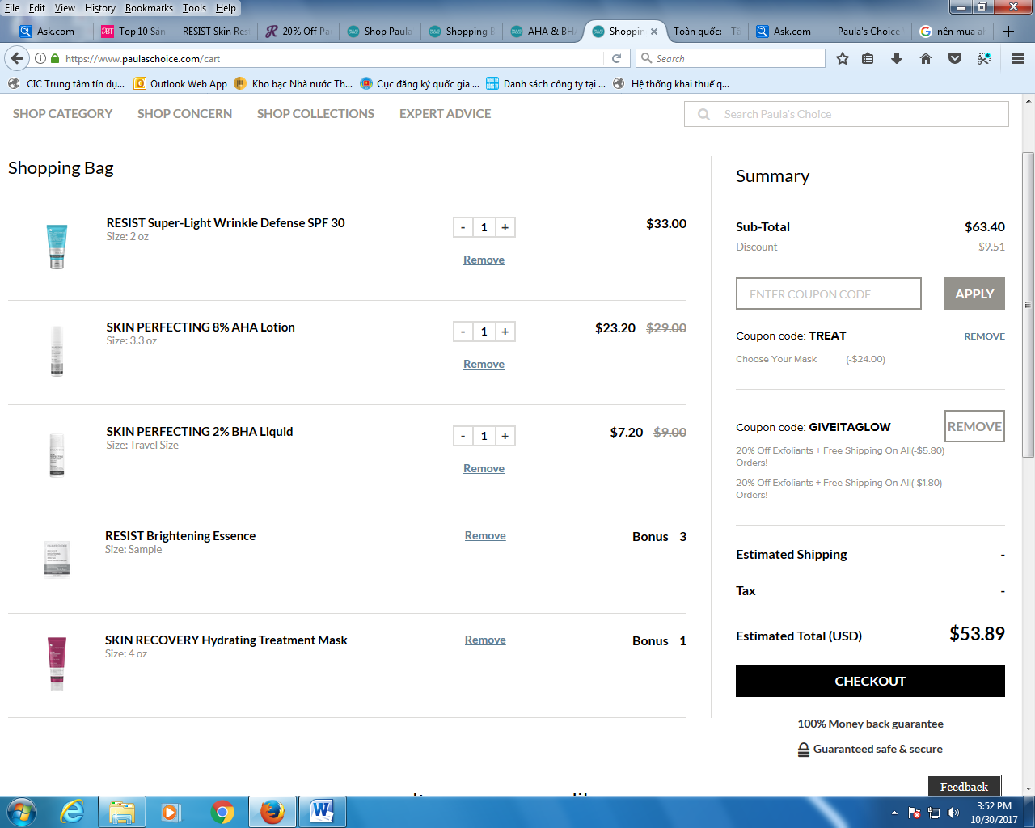Decrease SKIN PERFECTING 8% AHA Lotion quantity
Screen dimensions: 1035x828
click(463, 332)
